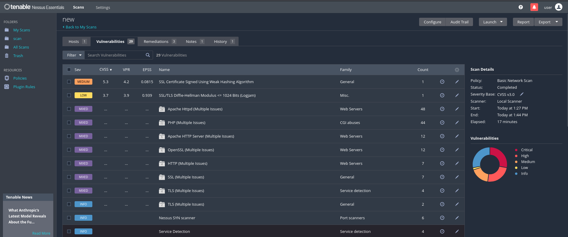Open the Filter dropdown
This screenshot has width=568, height=237.
[74, 55]
